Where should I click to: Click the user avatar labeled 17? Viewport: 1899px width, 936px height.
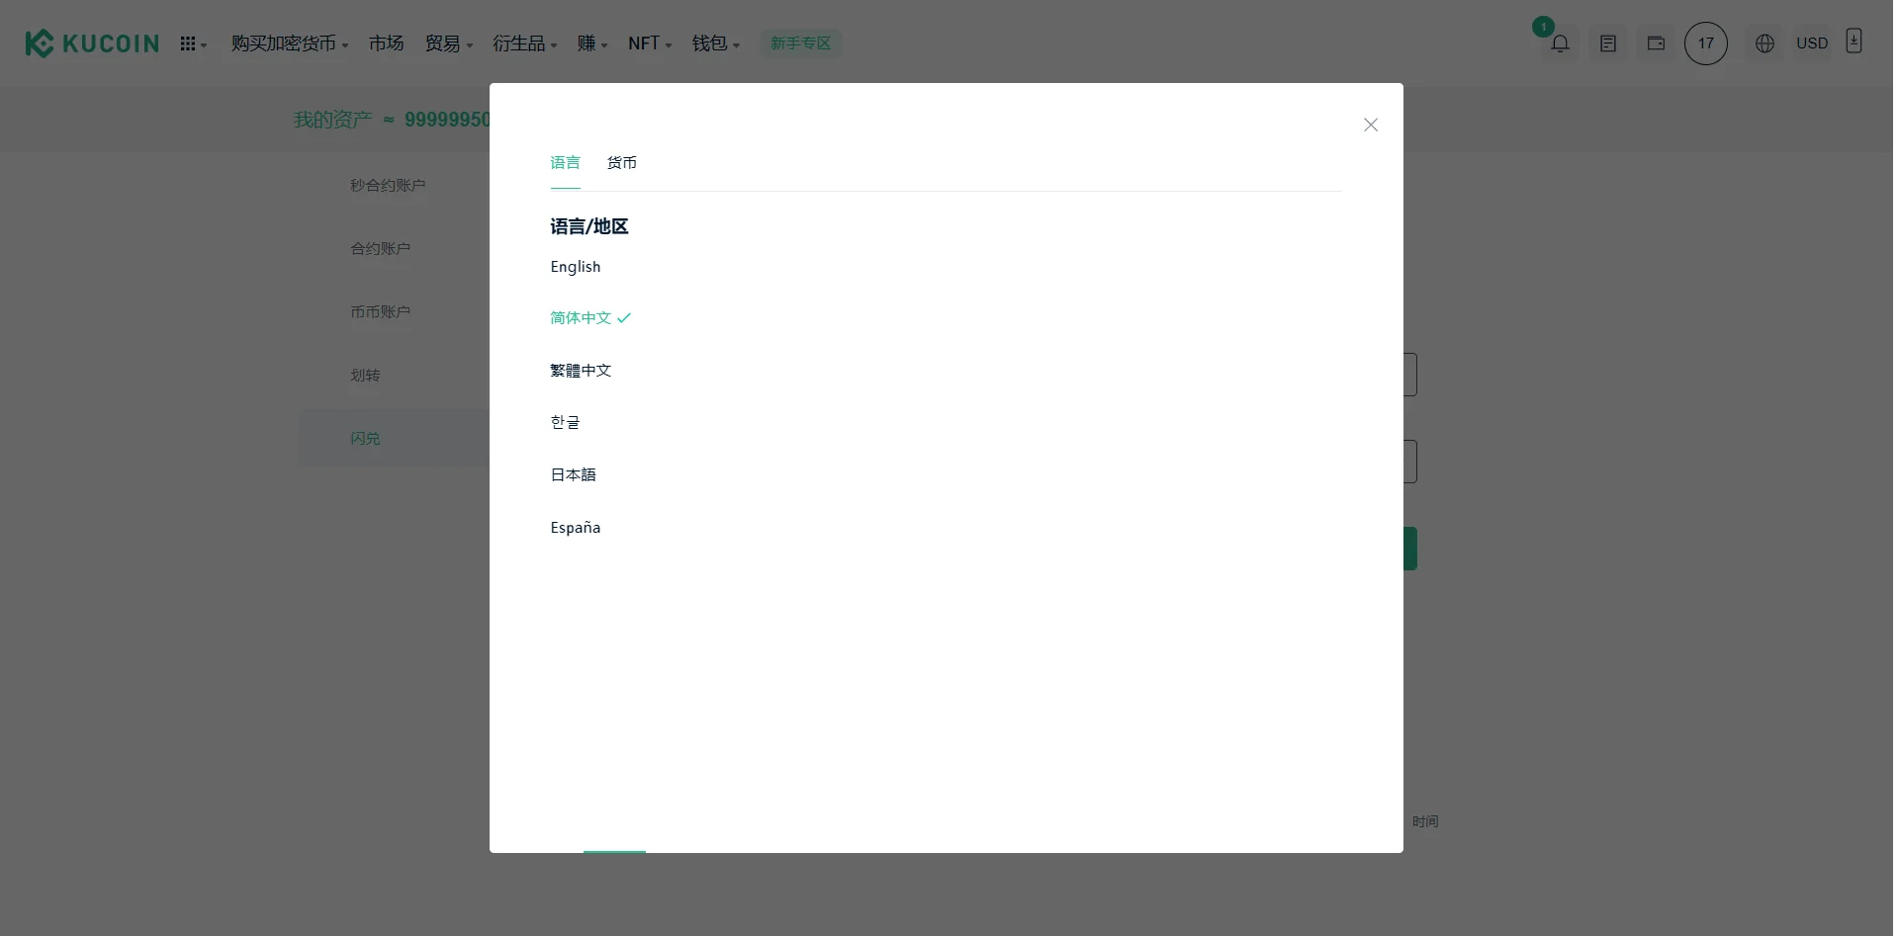pos(1705,43)
